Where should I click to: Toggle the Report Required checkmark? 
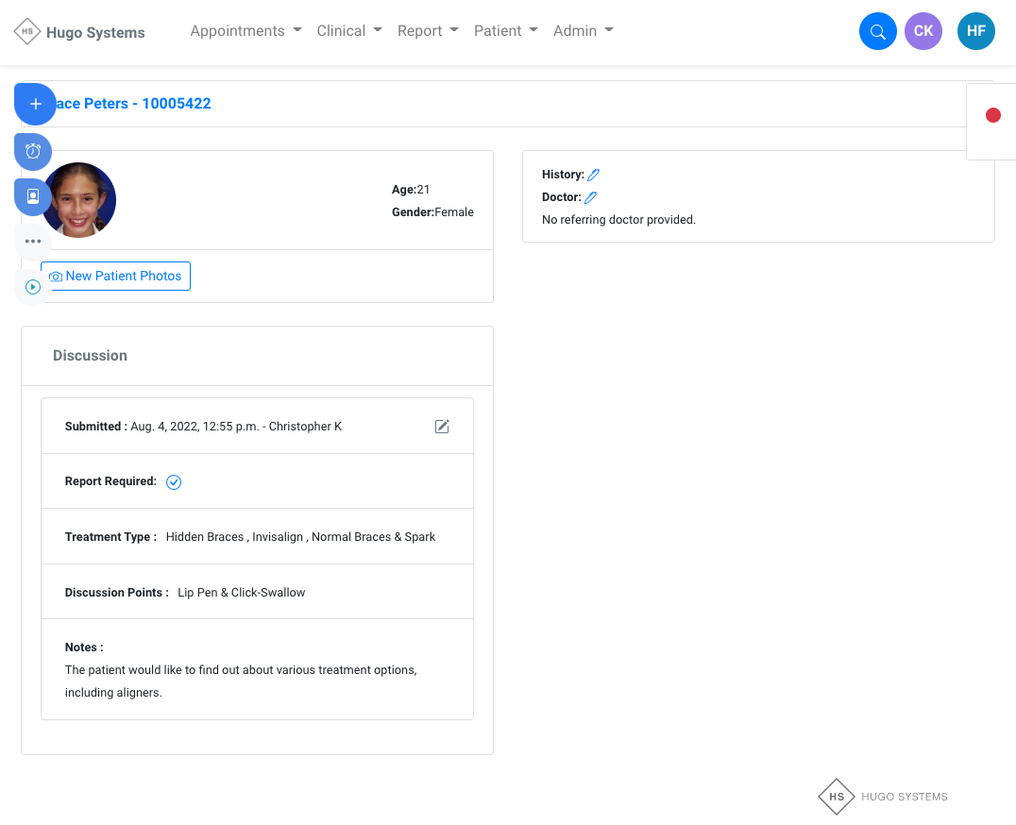tap(174, 482)
